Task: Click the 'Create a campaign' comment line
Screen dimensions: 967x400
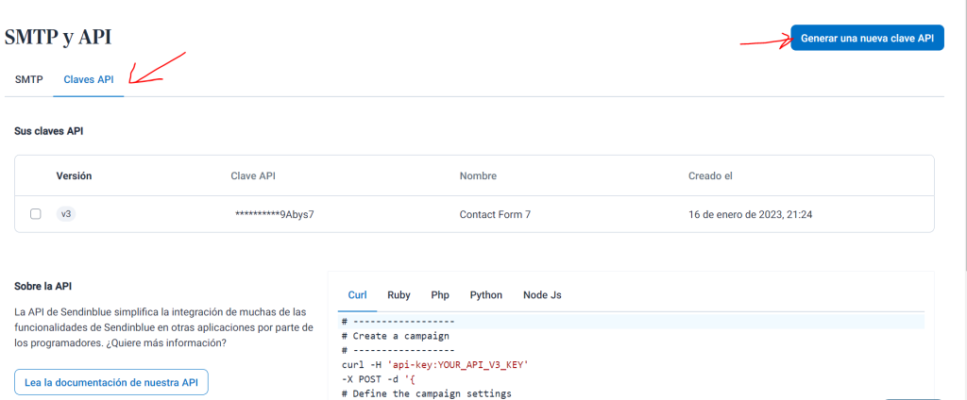Action: 395,336
